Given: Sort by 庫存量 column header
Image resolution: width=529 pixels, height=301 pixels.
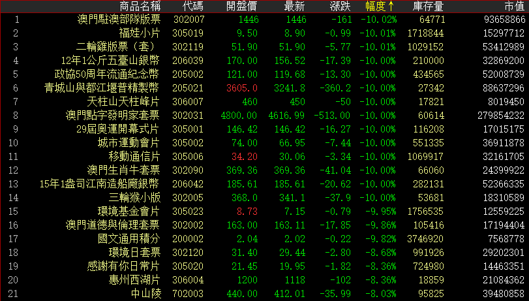Looking at the screenshot, I should click(428, 6).
